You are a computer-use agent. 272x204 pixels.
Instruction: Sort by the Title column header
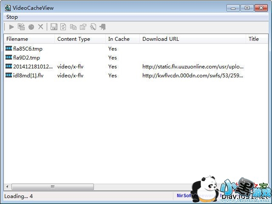(x=257, y=39)
